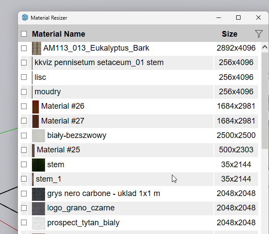Tick the grys nero carbone checkbox

[24, 194]
